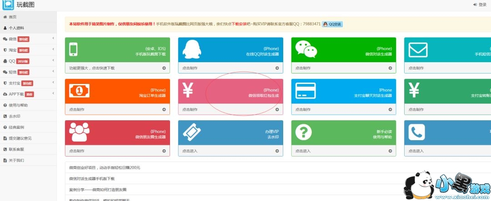Expand the 短信 sidebar menu chevron
Viewport: 491px width, 201px height.
pyautogui.click(x=53, y=71)
